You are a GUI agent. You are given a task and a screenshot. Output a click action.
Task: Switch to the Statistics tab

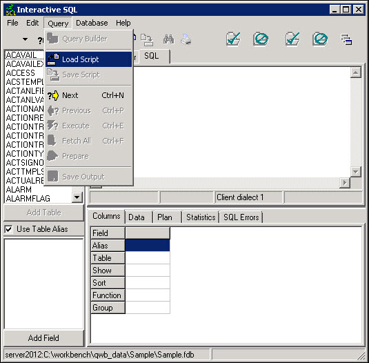coord(201,217)
